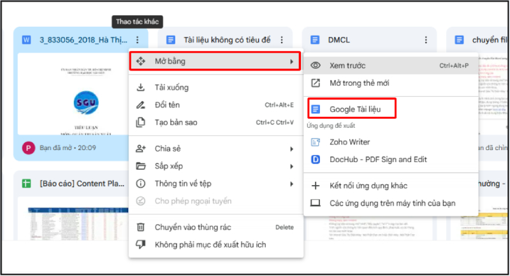Image resolution: width=510 pixels, height=276 pixels.
Task: Click Docs icon on 'Tài liệu không có tiêu đề' card
Action: coord(170,40)
